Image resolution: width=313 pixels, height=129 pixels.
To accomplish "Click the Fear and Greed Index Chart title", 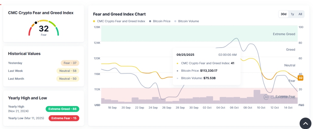I will click(x=119, y=14).
